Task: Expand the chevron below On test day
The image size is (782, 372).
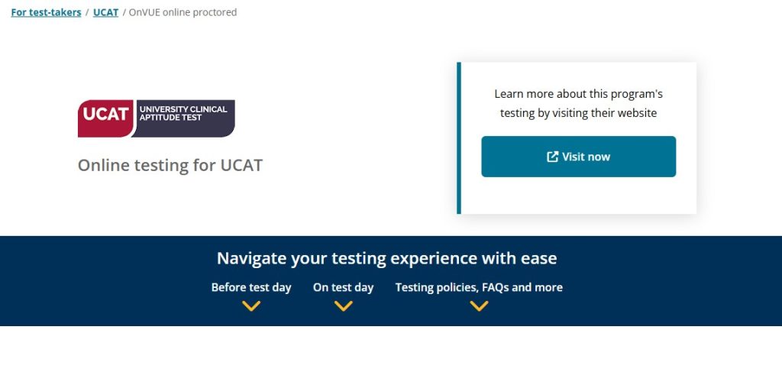Action: (x=344, y=306)
